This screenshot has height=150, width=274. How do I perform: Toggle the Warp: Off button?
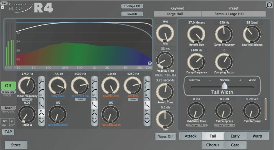coord(165,136)
